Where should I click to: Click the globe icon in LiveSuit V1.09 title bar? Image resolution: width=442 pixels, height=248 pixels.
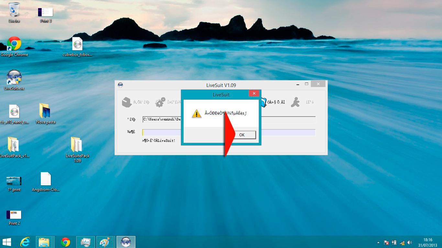coord(120,85)
